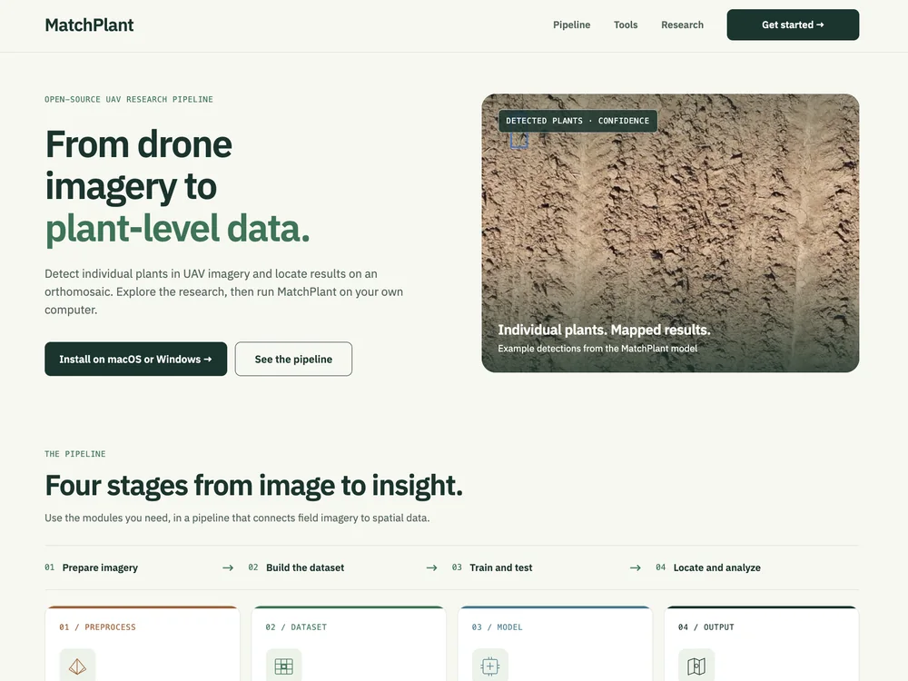Open the Research navigation item
This screenshot has height=681, width=908.
tap(682, 25)
